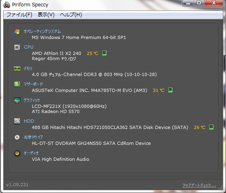Click the AMD Athlon II X2 240 text
Viewport: 226px width, 193px height.
click(x=56, y=53)
